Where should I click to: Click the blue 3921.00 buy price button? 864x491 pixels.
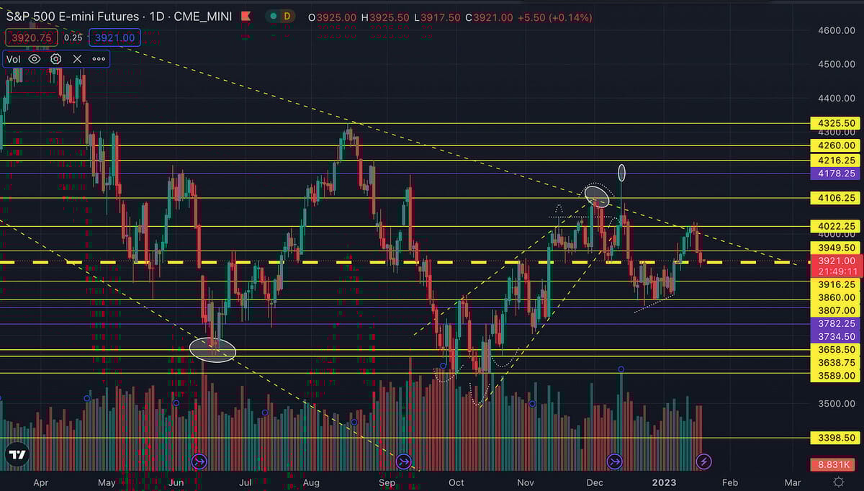[x=114, y=37]
